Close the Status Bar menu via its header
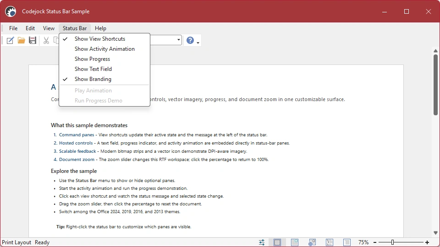Viewport: 440px width, 247px height. [x=75, y=28]
